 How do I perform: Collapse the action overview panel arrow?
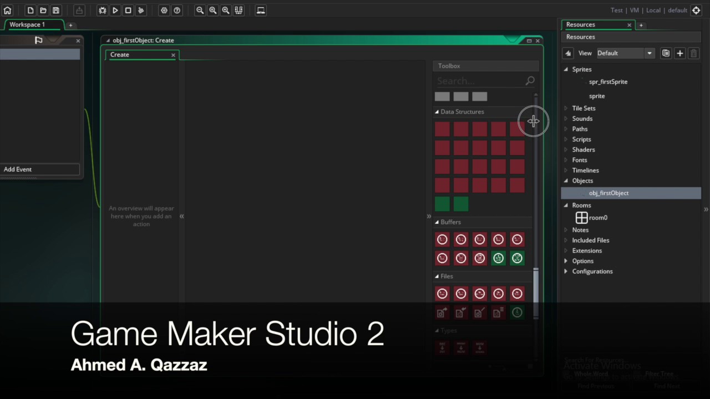(181, 217)
